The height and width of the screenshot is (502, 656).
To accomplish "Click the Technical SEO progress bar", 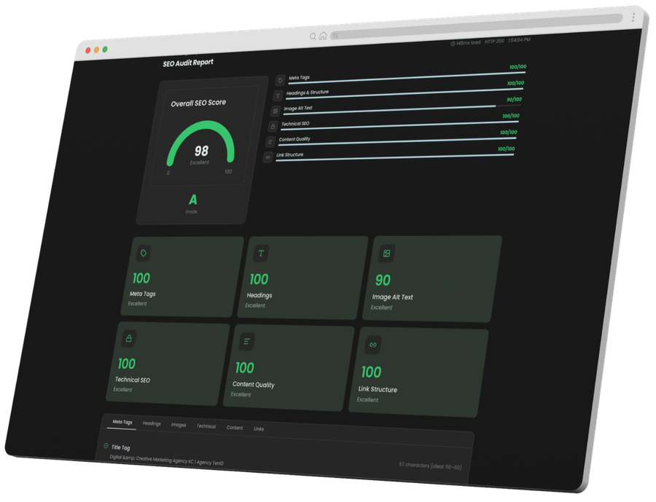I will (x=399, y=126).
